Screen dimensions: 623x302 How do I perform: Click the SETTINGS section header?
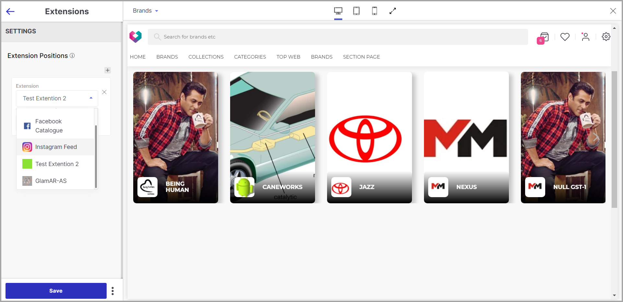[x=61, y=31]
